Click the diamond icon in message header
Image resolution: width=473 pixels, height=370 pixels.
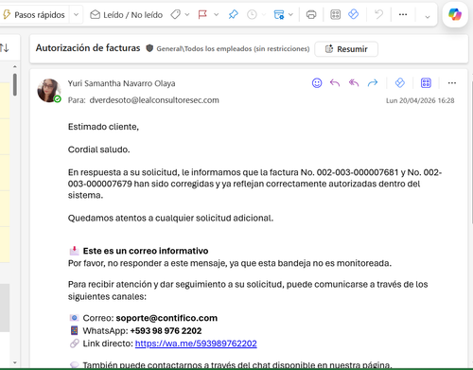point(400,83)
